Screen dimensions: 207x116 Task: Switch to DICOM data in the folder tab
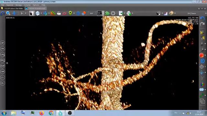12,8
